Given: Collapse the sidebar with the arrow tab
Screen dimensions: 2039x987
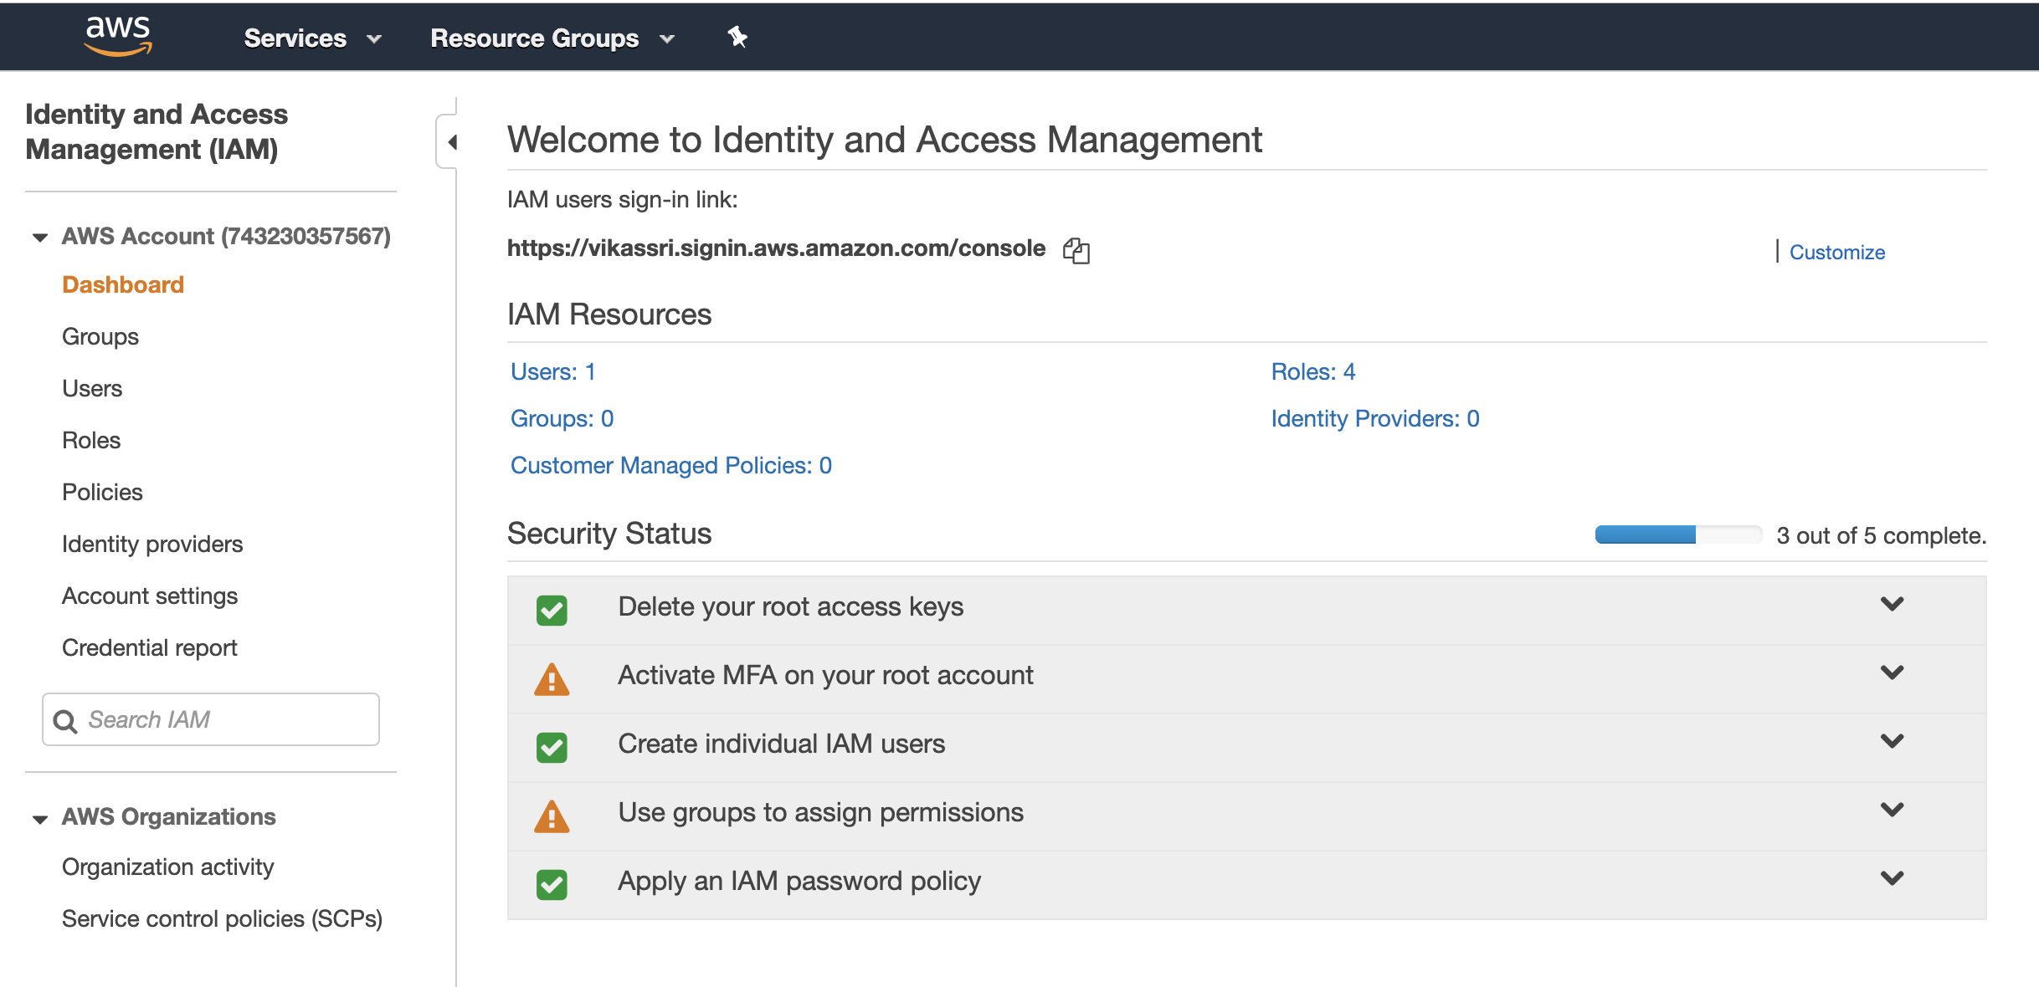Looking at the screenshot, I should pos(450,142).
